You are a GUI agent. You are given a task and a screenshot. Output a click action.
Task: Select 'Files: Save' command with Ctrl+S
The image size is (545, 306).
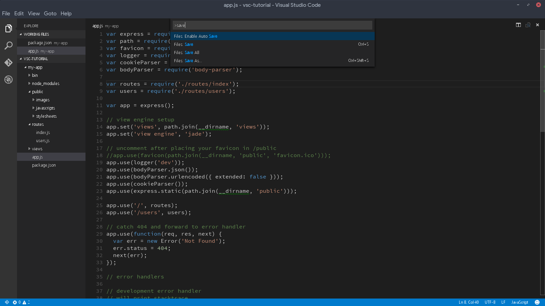272,44
